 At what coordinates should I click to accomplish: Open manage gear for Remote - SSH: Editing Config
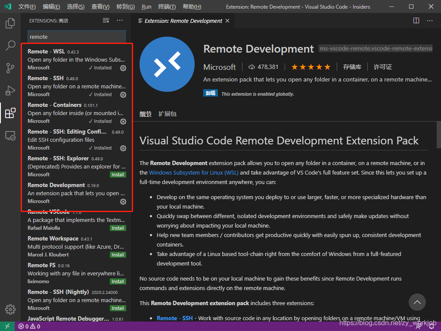(x=123, y=148)
